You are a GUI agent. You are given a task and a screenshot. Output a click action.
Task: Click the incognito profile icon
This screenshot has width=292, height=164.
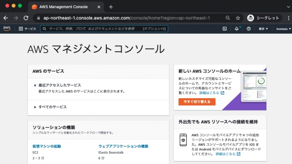point(250,18)
